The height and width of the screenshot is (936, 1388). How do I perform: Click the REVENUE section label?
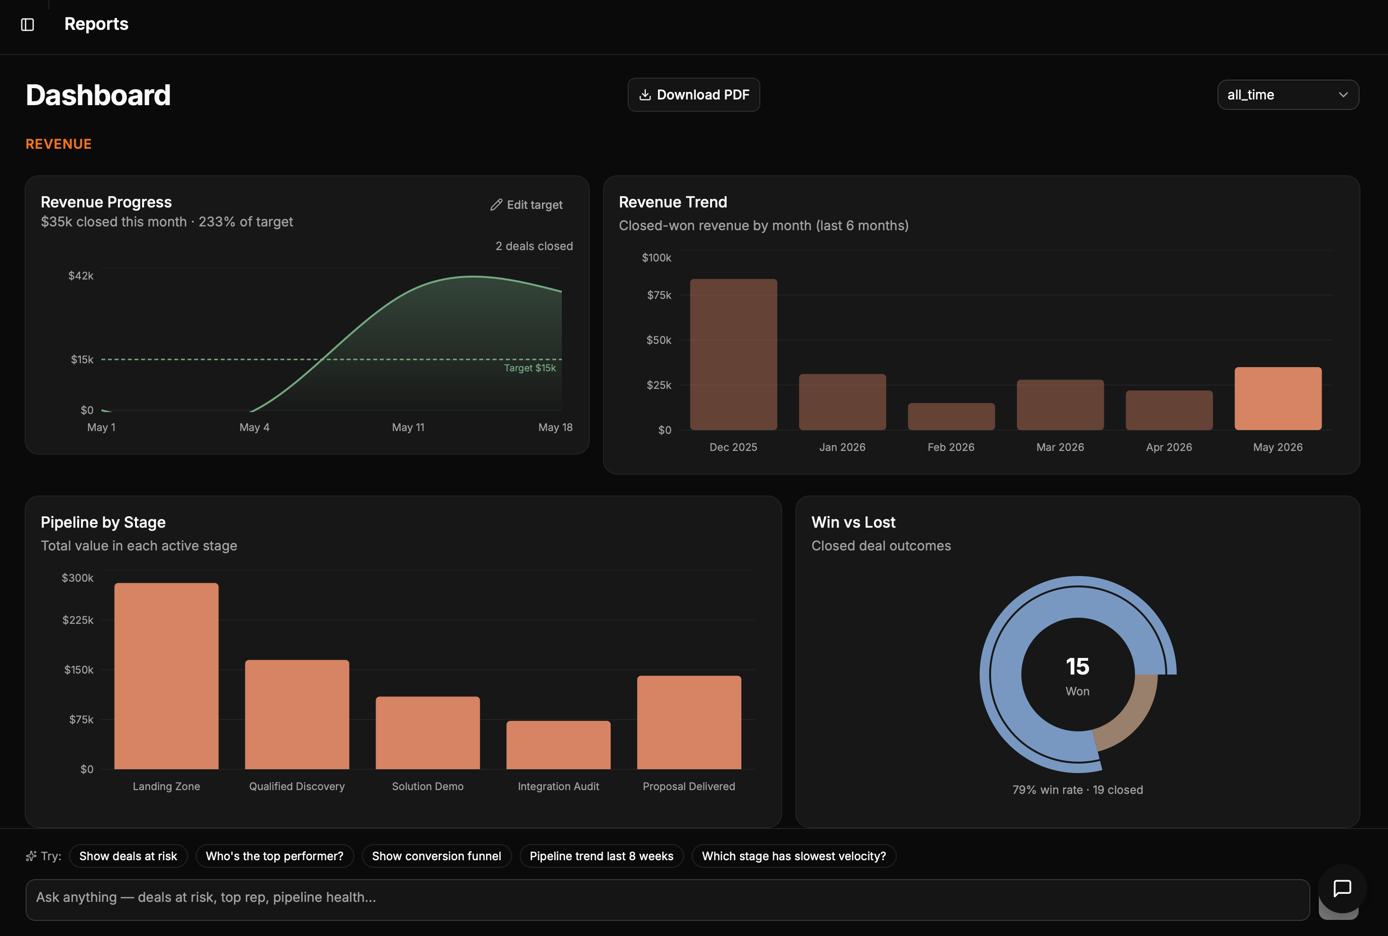click(x=59, y=144)
